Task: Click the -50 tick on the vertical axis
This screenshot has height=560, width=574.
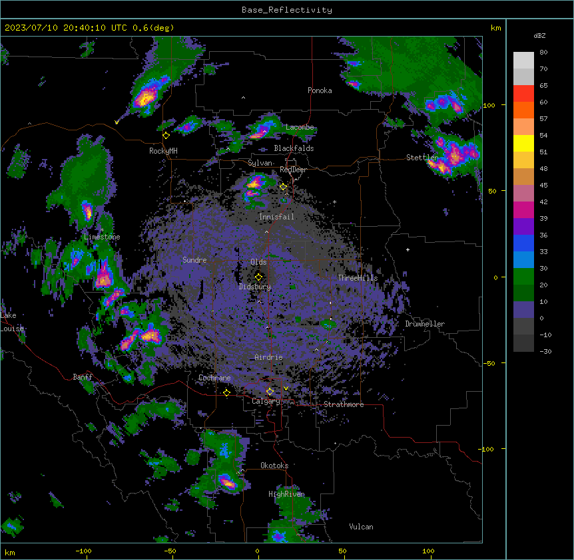Action: 489,363
